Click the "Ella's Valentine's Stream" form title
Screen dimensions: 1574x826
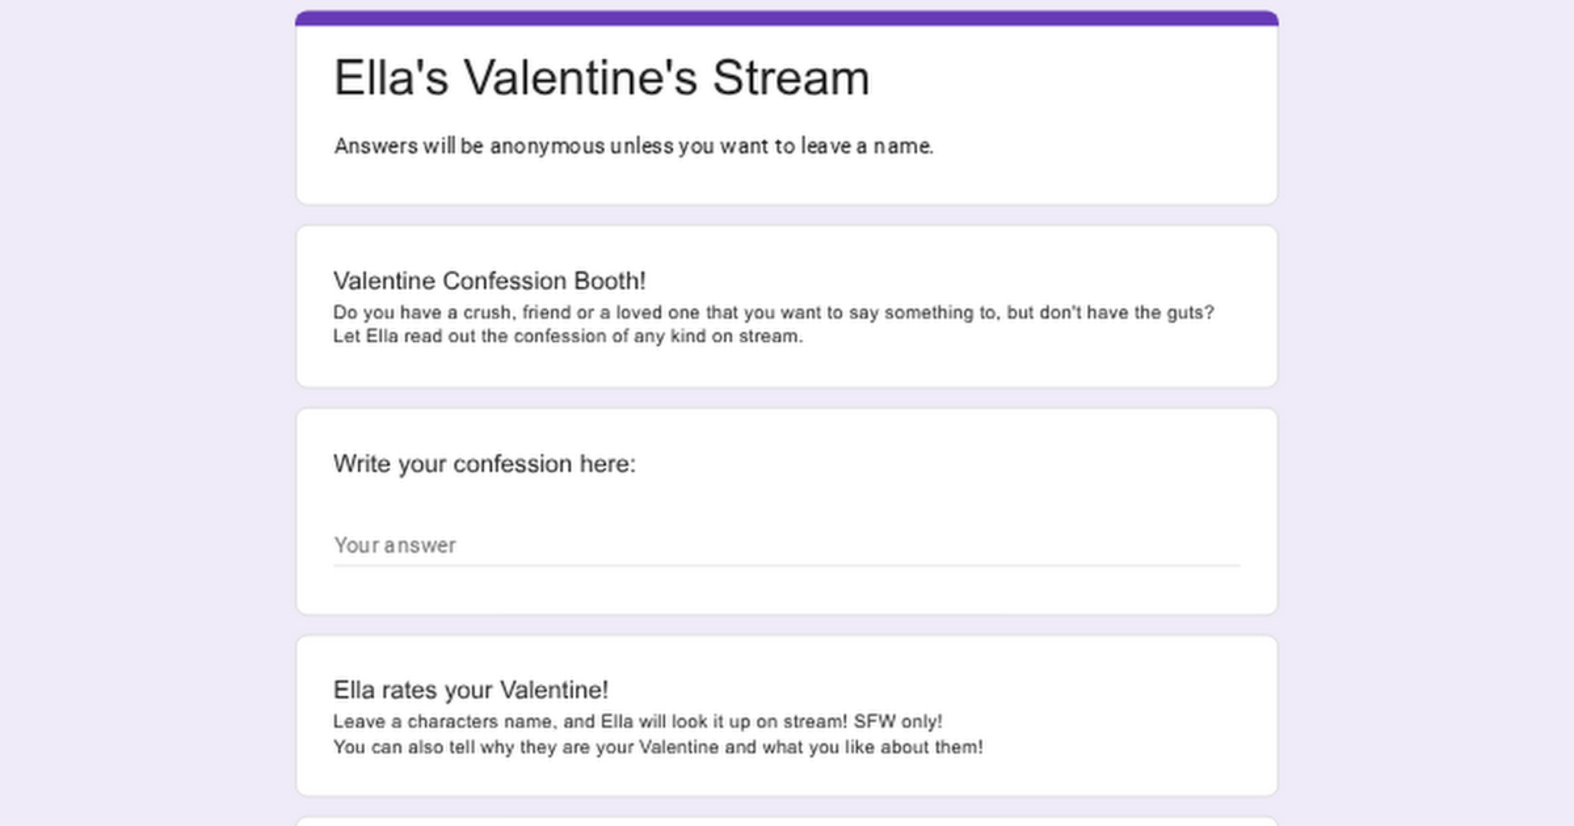click(601, 78)
